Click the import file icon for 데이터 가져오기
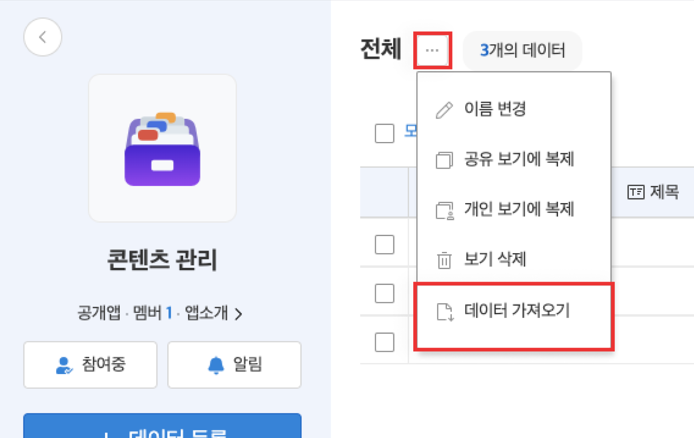The image size is (694, 438). [445, 311]
